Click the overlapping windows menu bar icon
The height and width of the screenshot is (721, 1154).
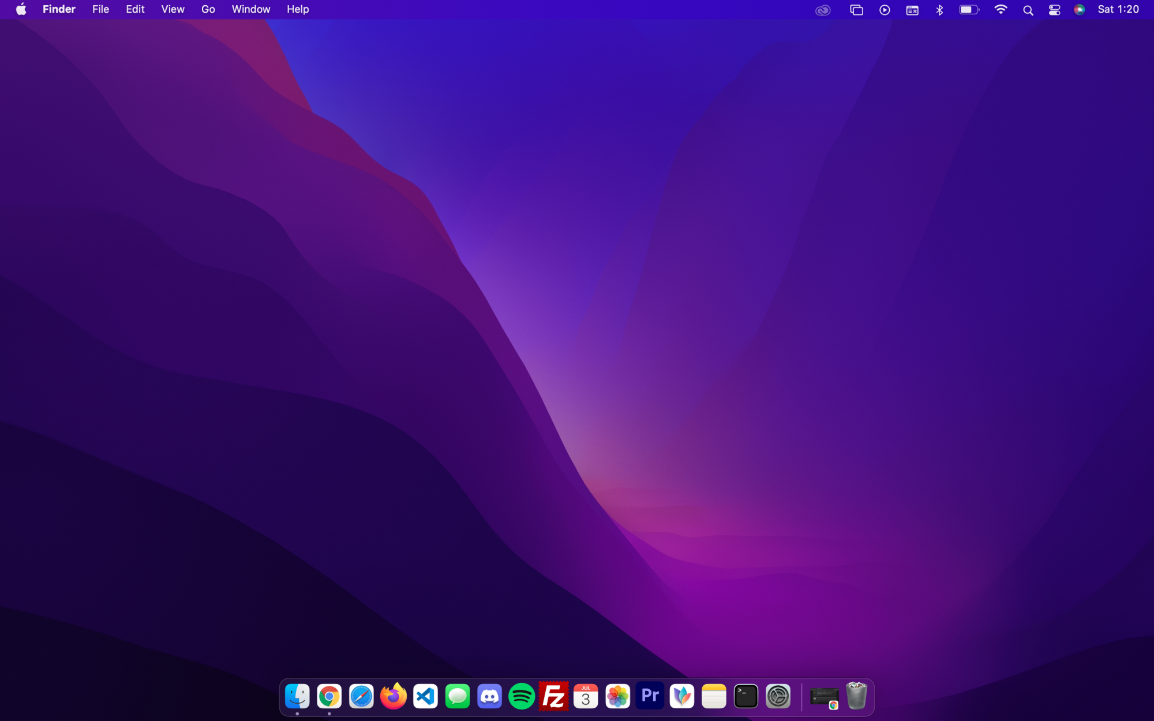tap(857, 10)
